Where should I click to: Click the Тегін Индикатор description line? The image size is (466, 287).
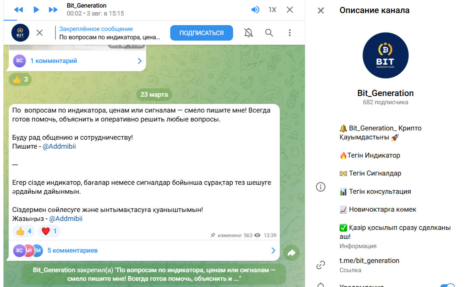370,155
